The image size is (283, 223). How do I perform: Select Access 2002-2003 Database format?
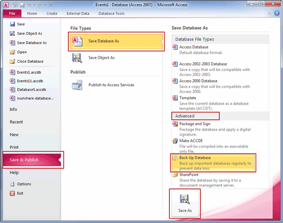tap(203, 64)
